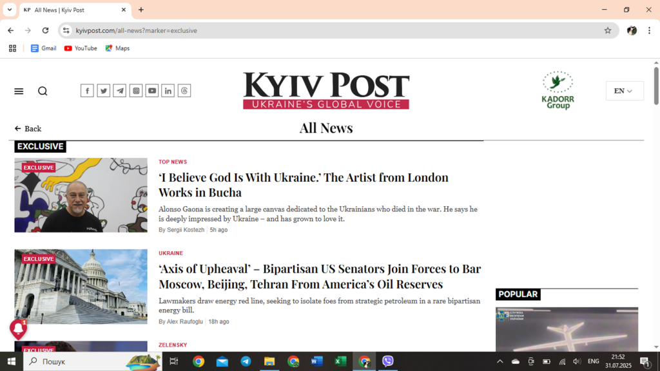Visit Kyiv Post Facebook page icon
660x371 pixels.
point(87,91)
